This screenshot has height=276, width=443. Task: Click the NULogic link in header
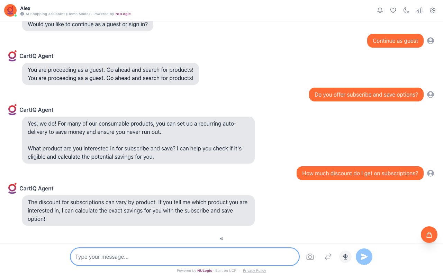coord(123,14)
